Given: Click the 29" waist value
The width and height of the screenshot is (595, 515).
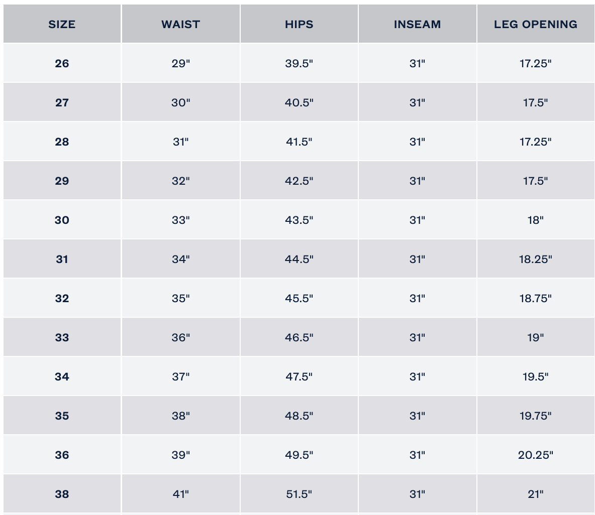Looking at the screenshot, I should click(180, 64).
